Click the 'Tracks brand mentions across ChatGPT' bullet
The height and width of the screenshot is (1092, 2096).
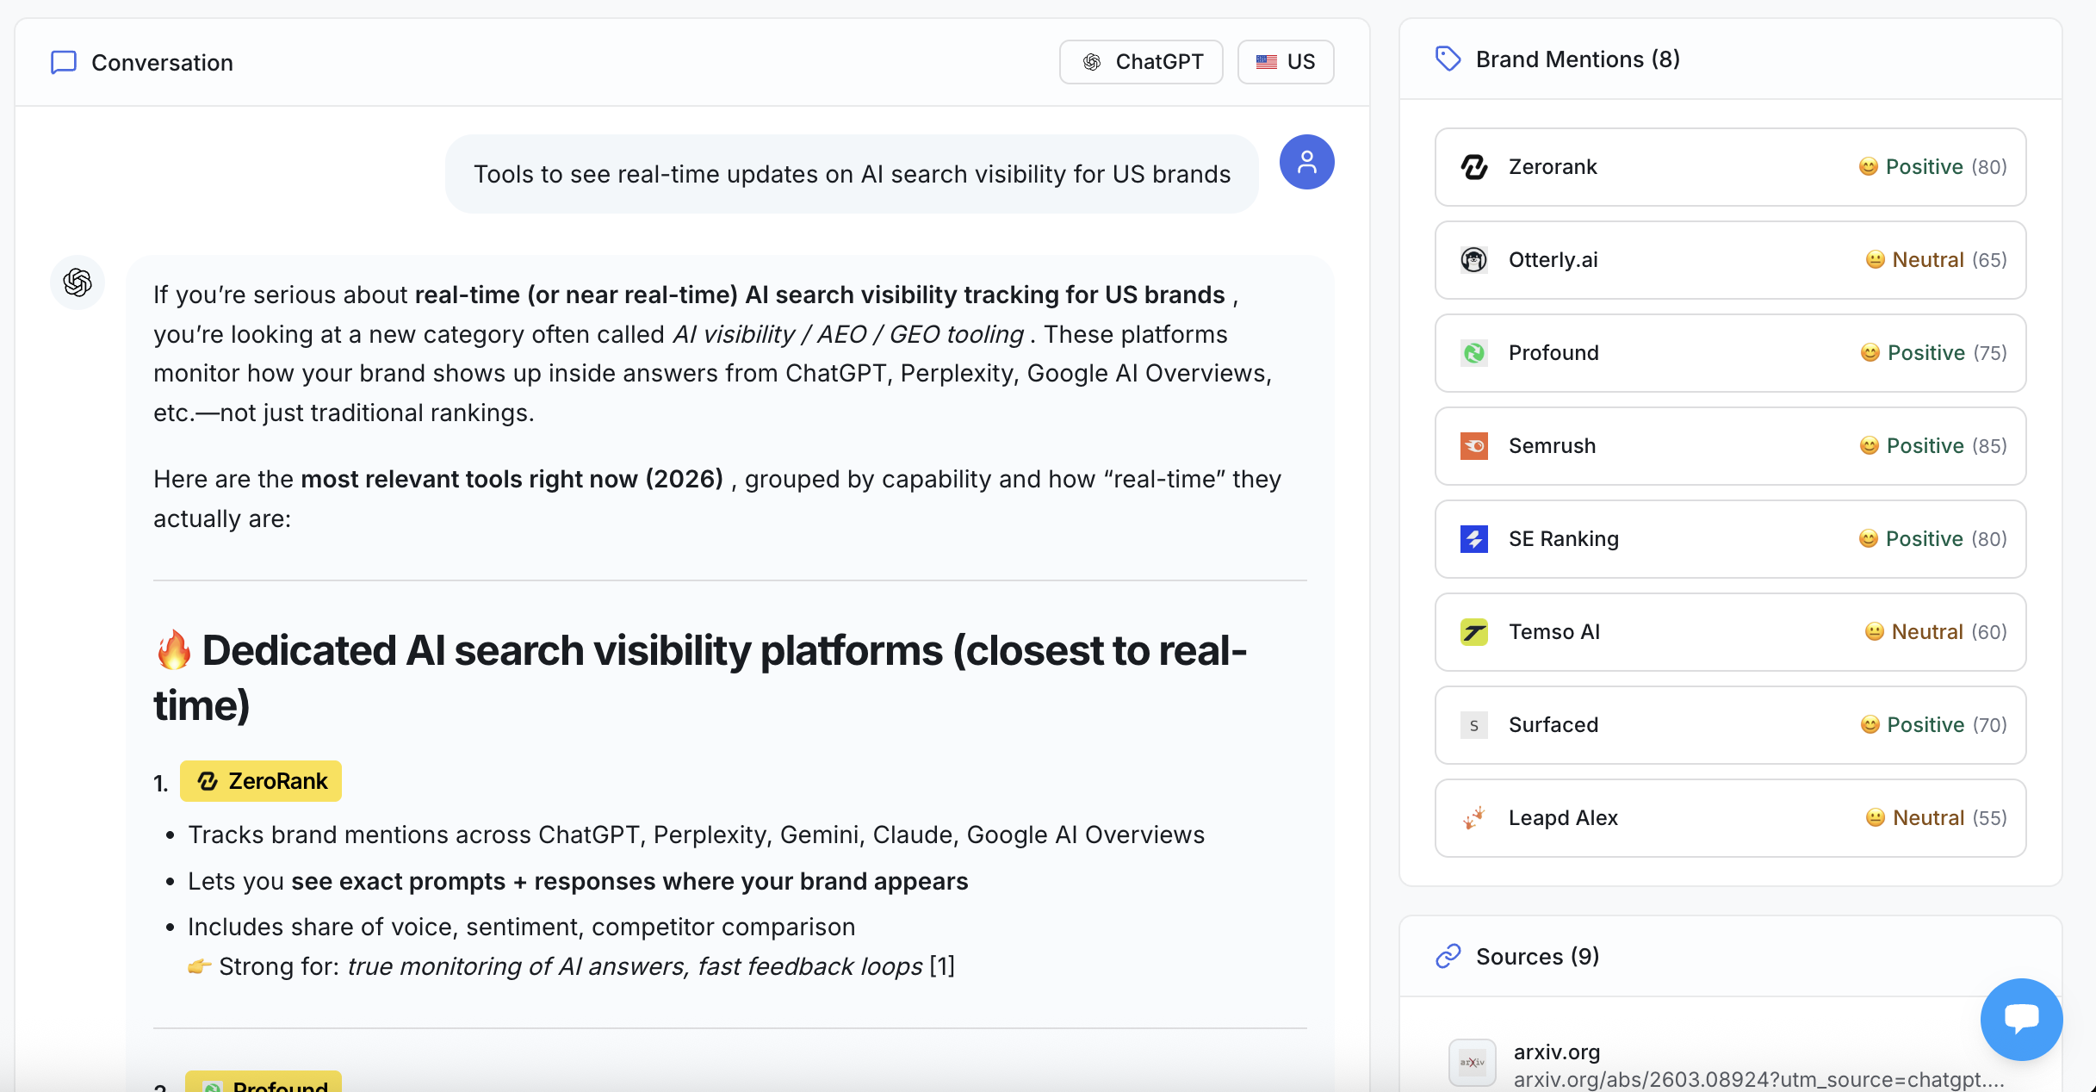[696, 835]
